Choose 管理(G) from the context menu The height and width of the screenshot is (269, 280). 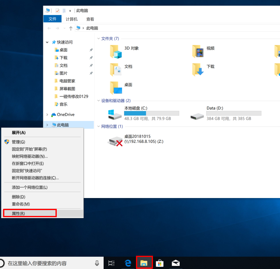19,142
